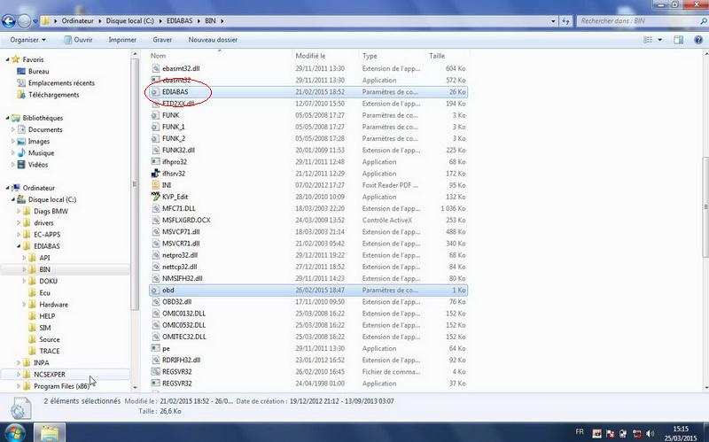
Task: Click the FR language indicator
Action: click(580, 432)
